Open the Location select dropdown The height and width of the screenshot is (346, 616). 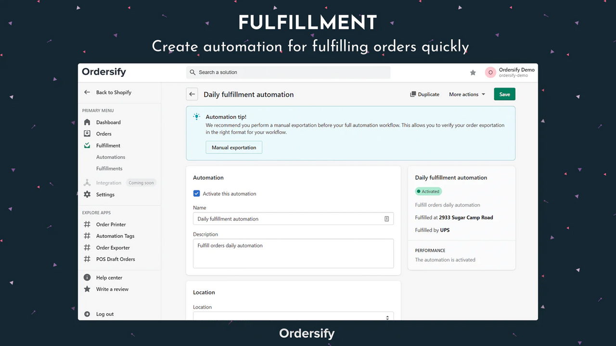[293, 316]
